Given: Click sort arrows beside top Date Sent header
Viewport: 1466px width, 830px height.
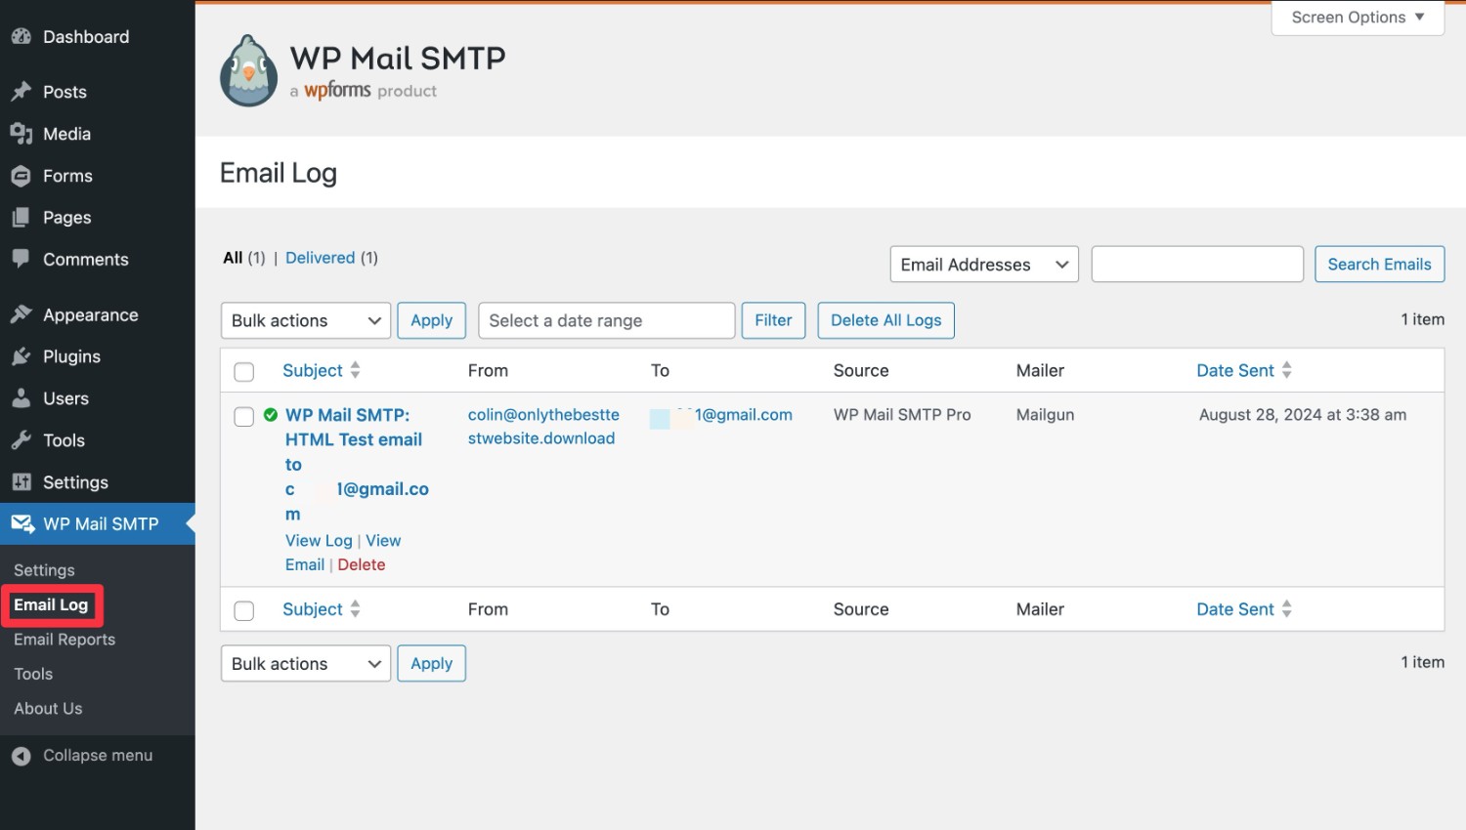Looking at the screenshot, I should (1286, 370).
